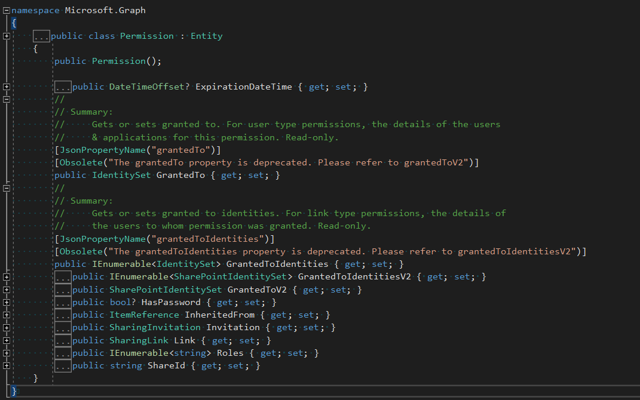Click the closing brace of namespace

[x=14, y=392]
